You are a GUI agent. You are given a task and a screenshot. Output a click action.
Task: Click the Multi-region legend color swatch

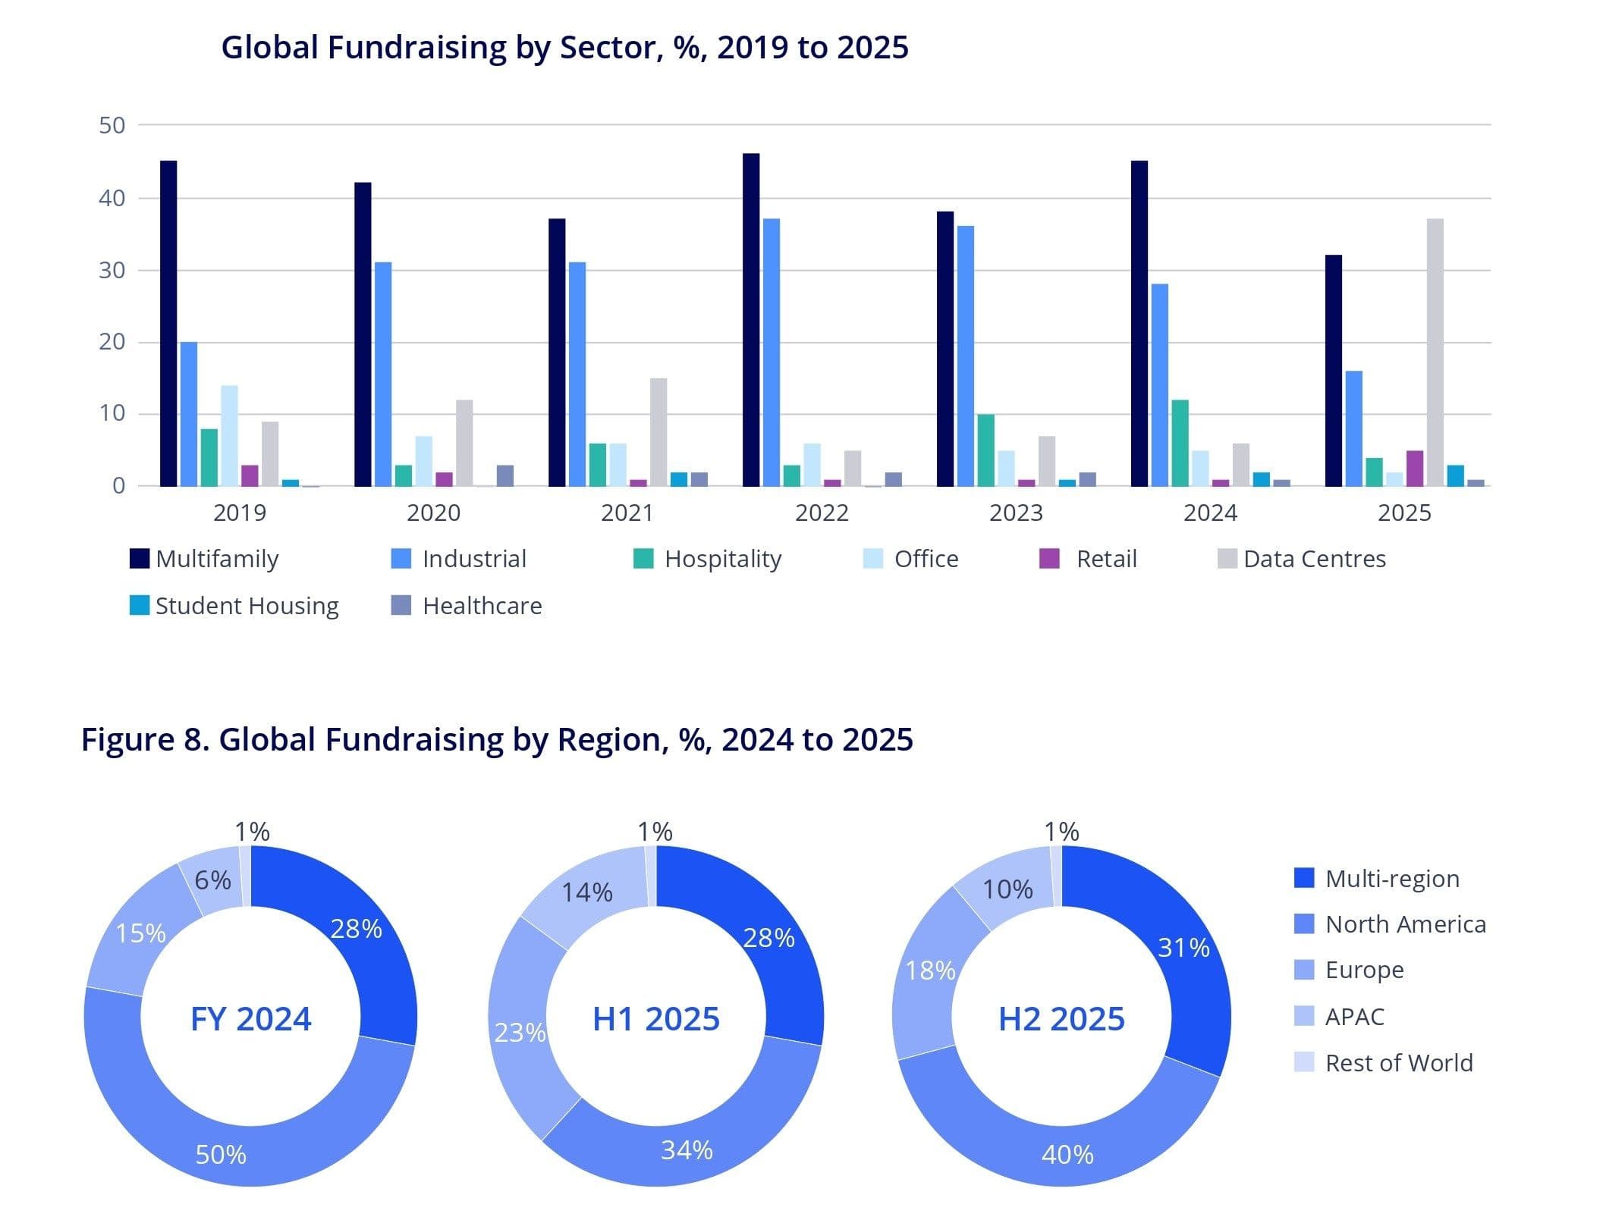click(1303, 878)
